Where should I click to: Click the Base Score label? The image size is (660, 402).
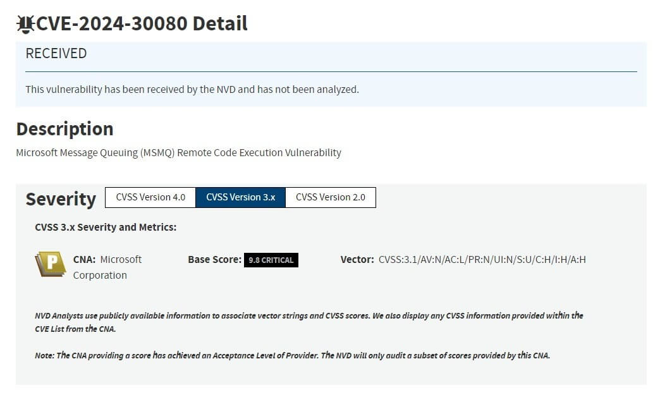pyautogui.click(x=214, y=259)
